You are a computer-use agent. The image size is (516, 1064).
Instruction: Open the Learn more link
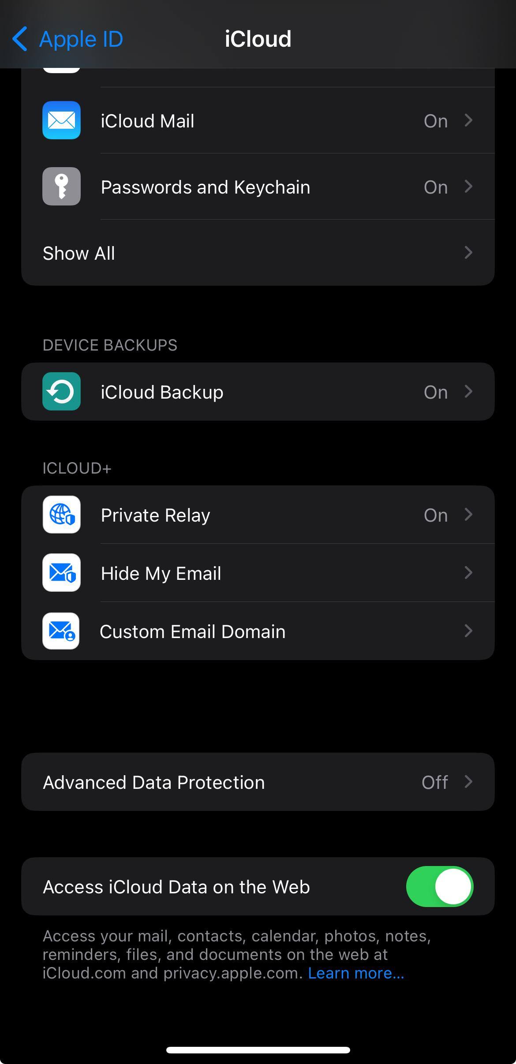pos(356,973)
